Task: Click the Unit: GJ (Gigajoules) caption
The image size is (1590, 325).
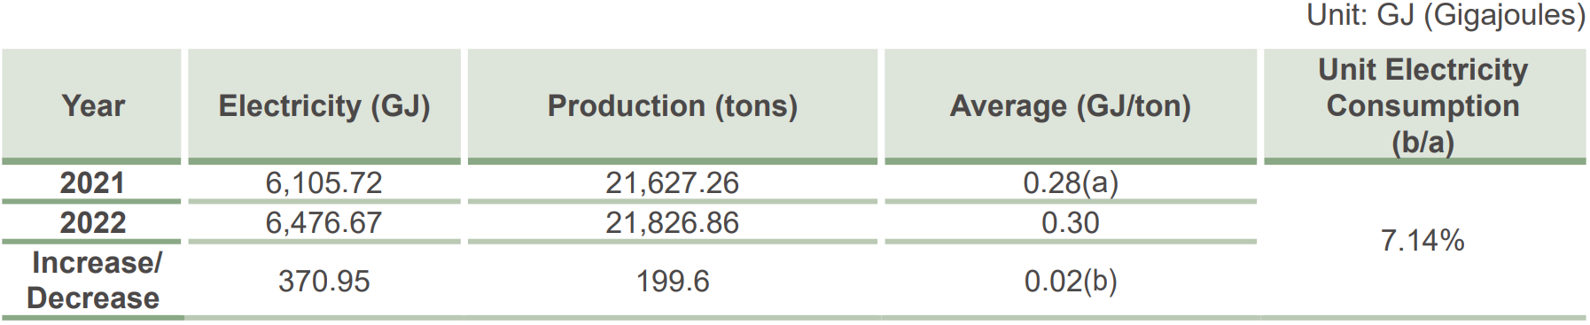Action: (1446, 15)
